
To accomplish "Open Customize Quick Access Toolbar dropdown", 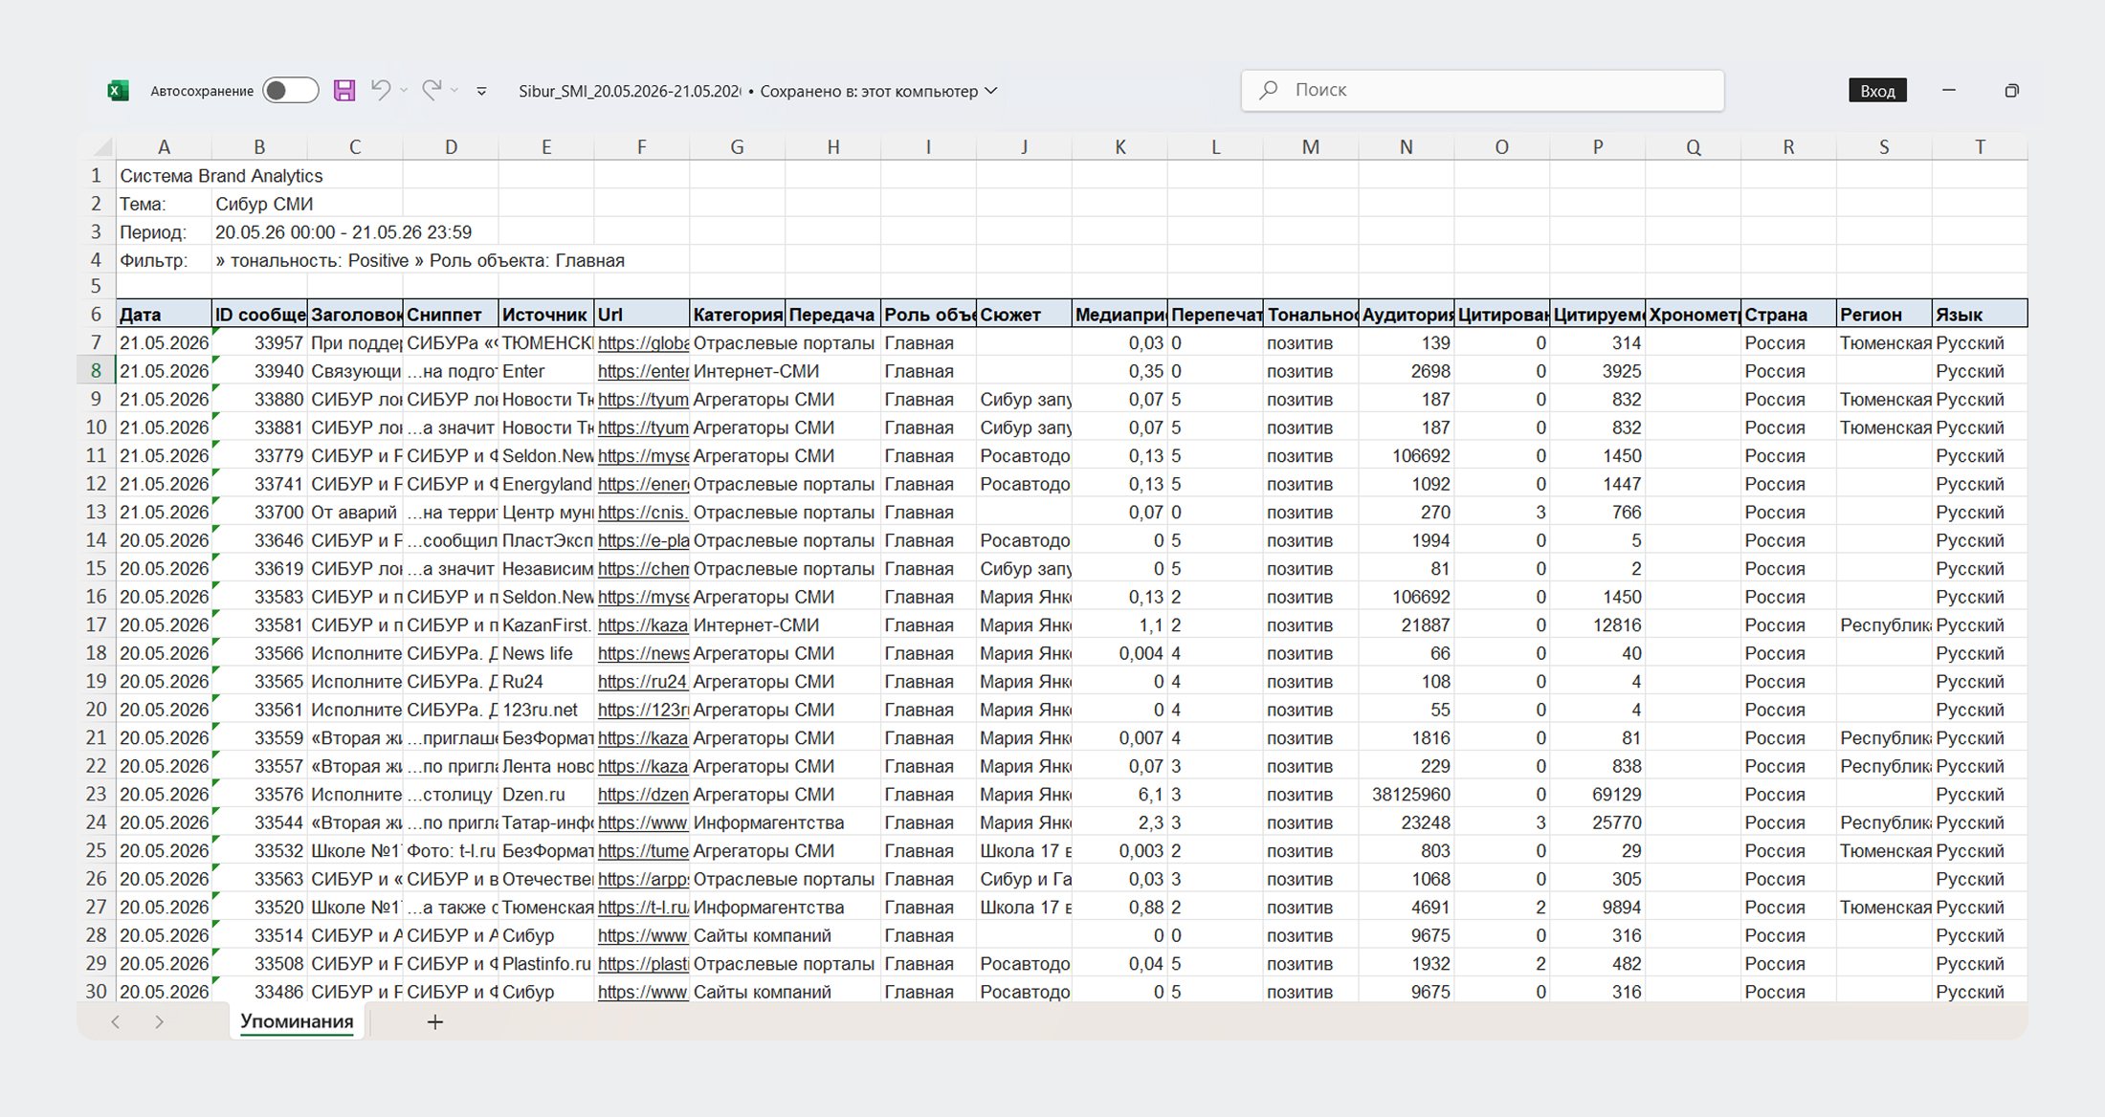I will [x=481, y=91].
